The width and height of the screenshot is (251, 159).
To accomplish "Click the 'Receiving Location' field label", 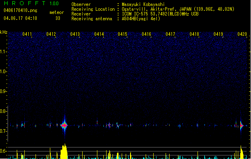I will tap(93, 9).
